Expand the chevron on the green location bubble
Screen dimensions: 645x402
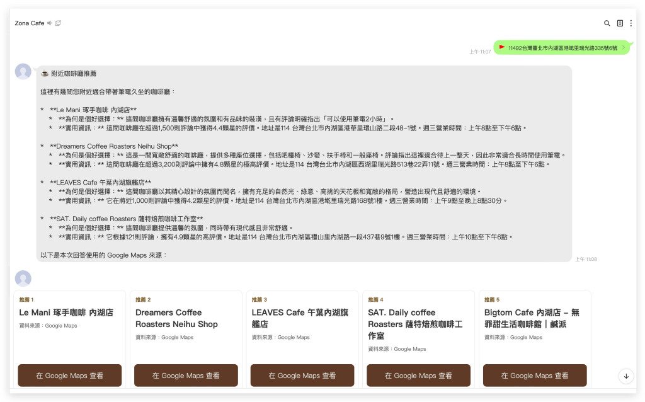click(624, 48)
